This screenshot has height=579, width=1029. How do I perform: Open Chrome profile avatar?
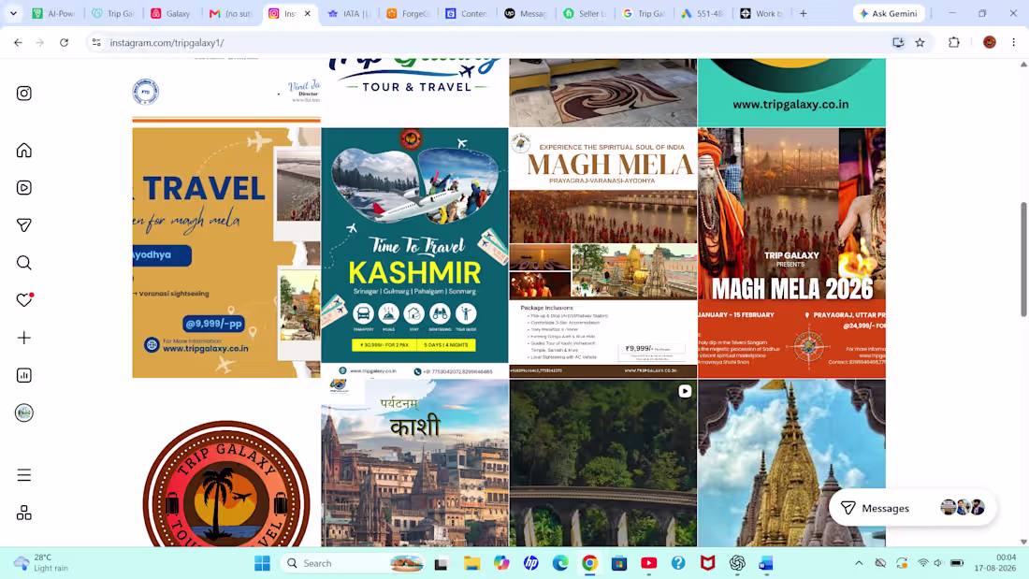pyautogui.click(x=990, y=43)
